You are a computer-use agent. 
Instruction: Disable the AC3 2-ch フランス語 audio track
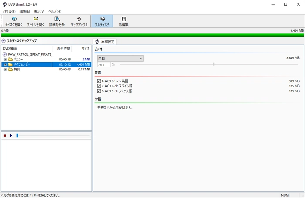pyautogui.click(x=99, y=91)
